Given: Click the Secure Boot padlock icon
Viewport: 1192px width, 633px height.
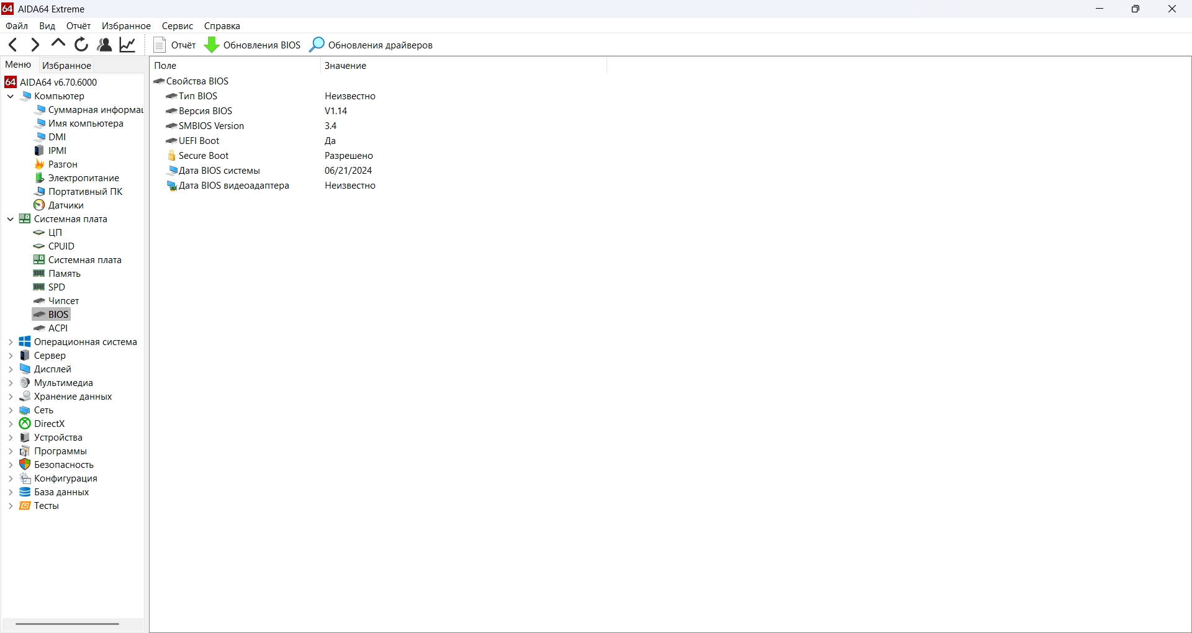Looking at the screenshot, I should pyautogui.click(x=172, y=156).
